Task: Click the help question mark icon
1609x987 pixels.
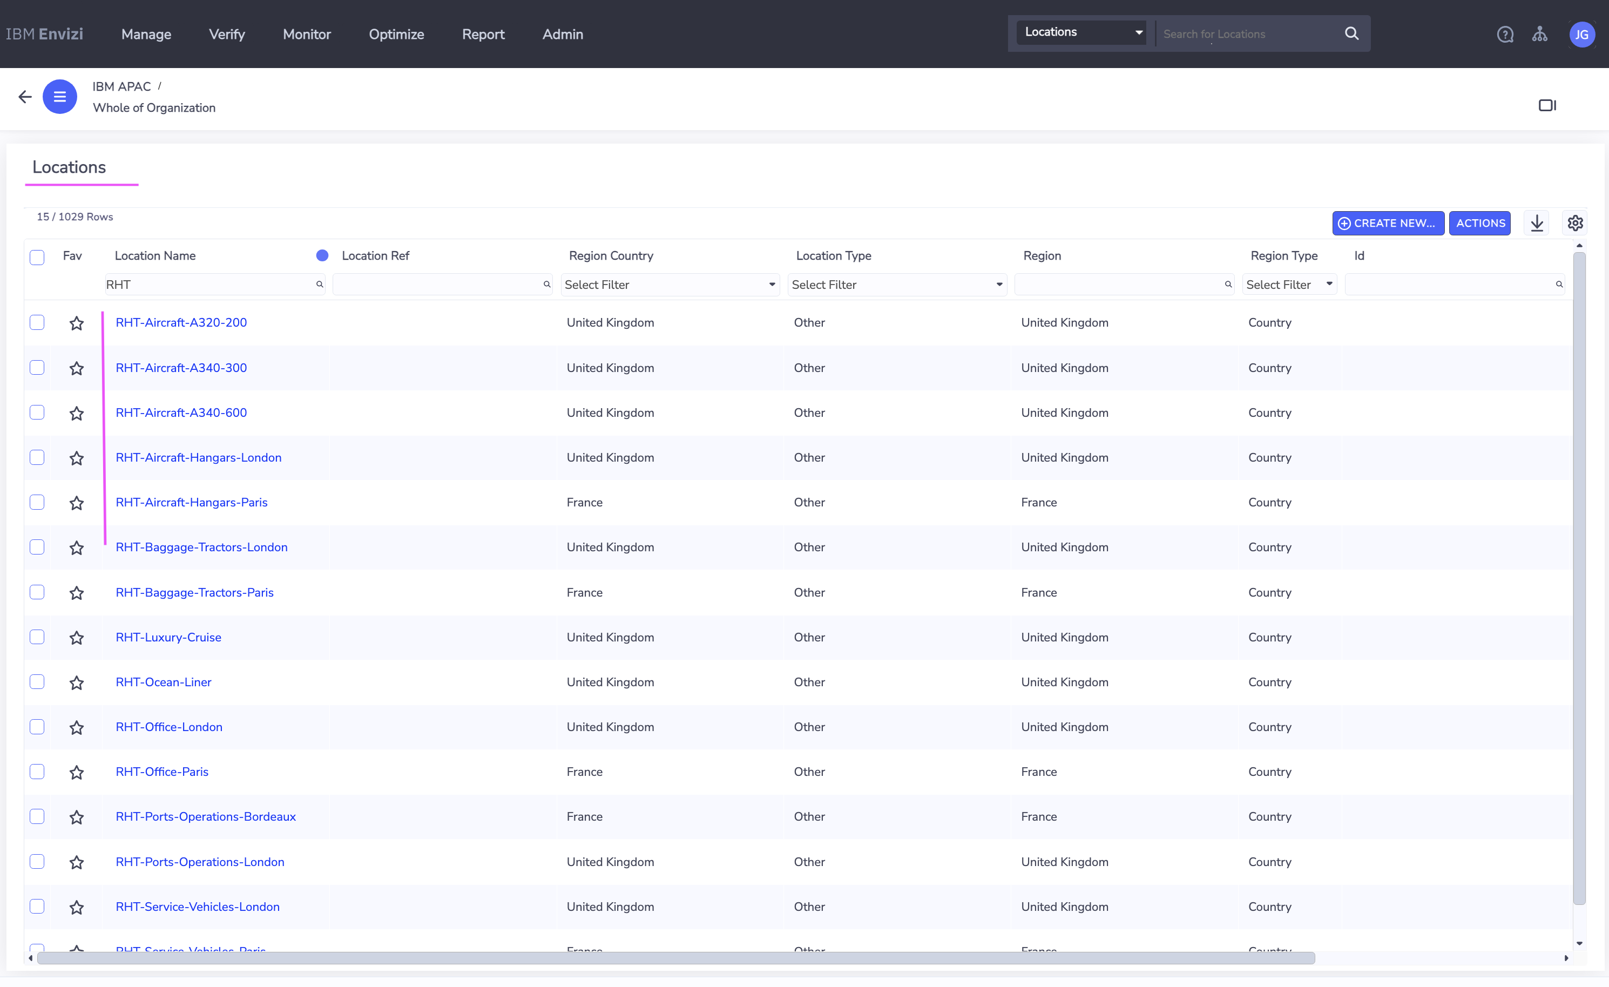Action: [1504, 34]
